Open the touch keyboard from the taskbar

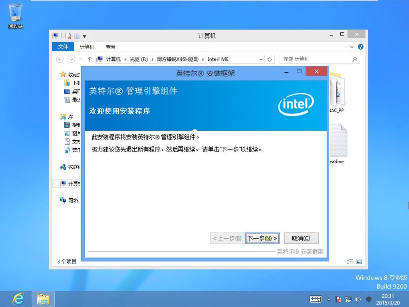(316, 299)
